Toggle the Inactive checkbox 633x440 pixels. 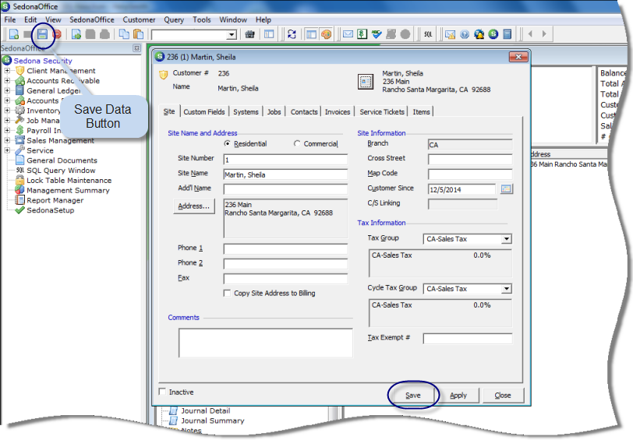coord(162,392)
